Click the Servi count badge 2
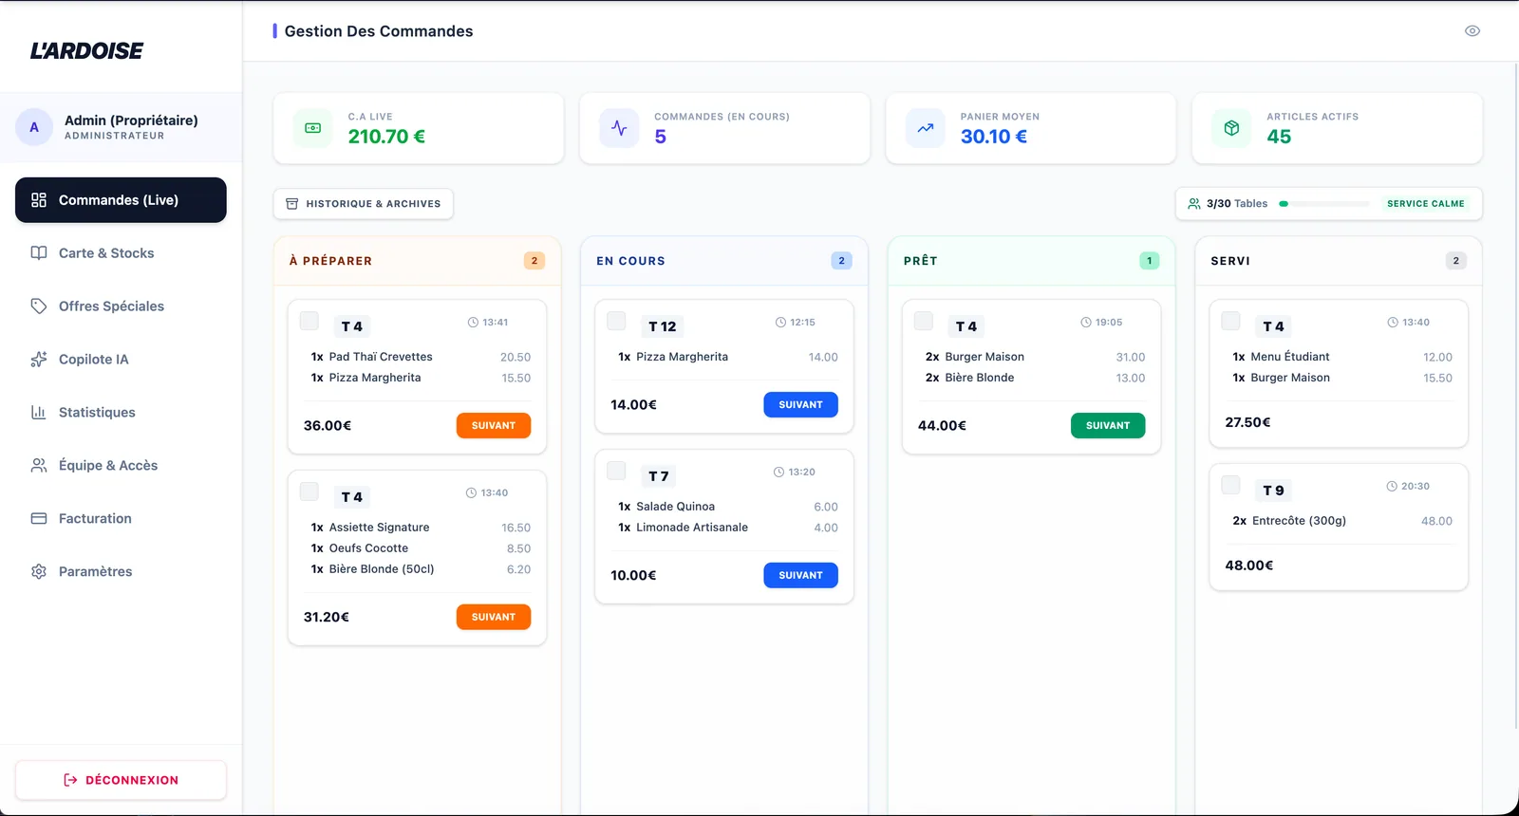Screen dimensions: 1519x816 point(1456,261)
